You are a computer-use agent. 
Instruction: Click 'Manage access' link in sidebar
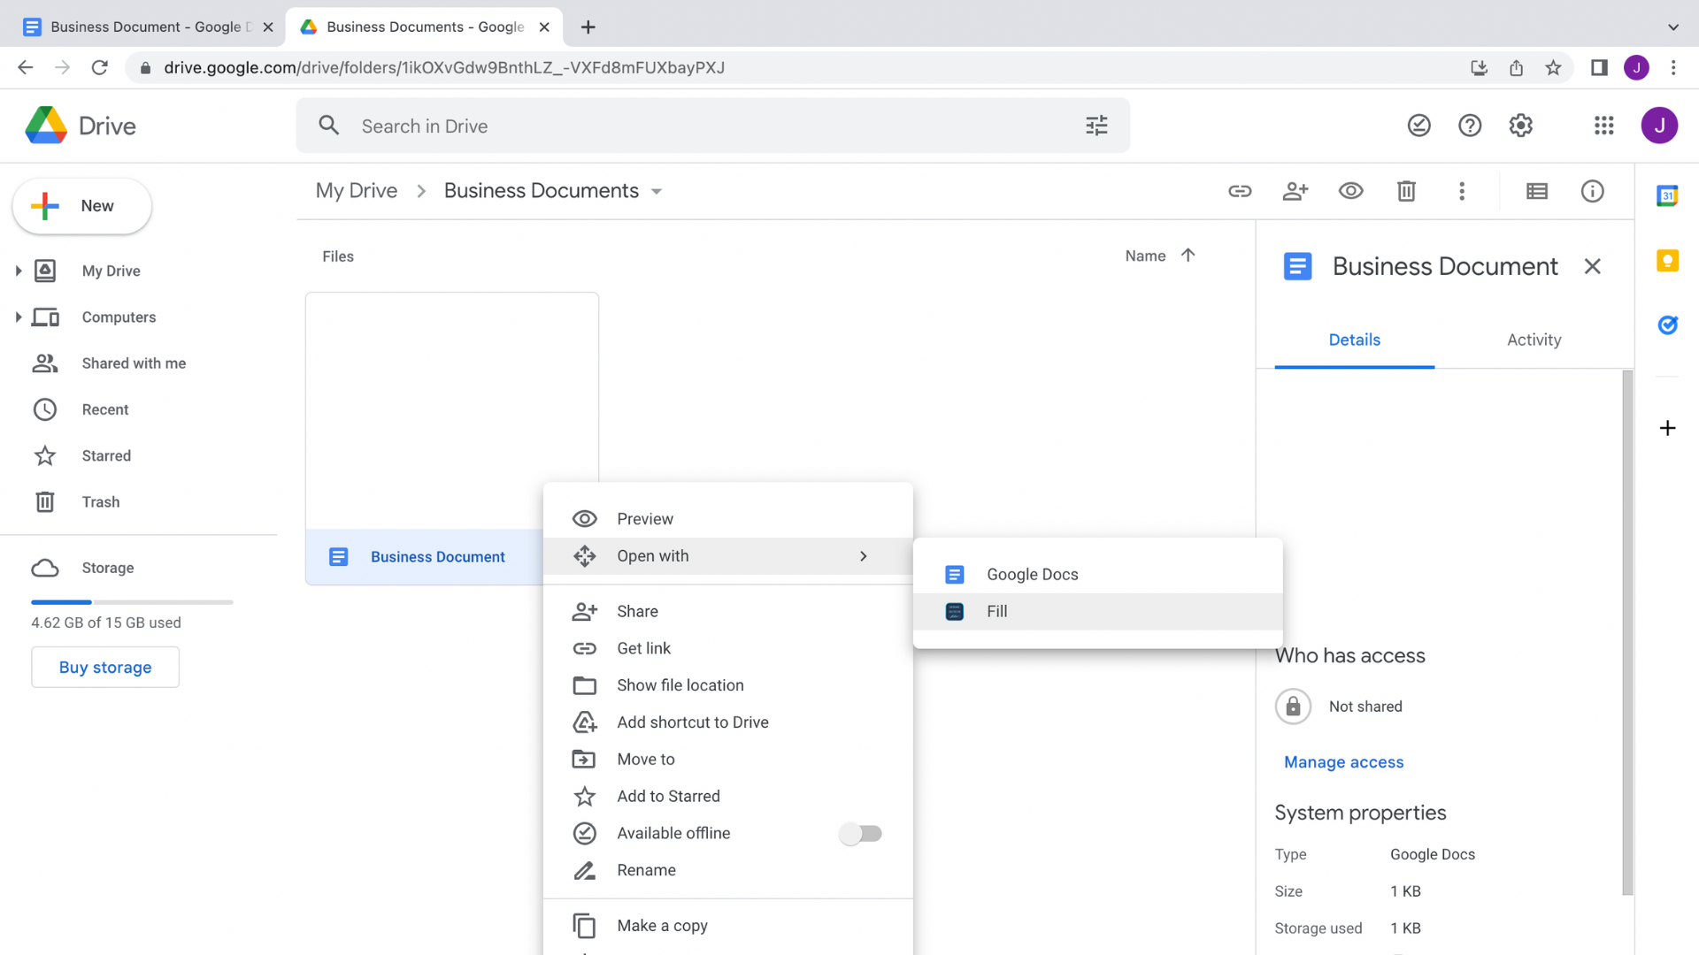point(1343,761)
